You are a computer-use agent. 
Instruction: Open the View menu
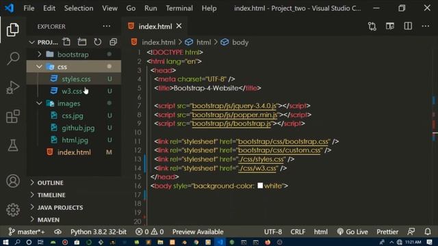pos(109,8)
